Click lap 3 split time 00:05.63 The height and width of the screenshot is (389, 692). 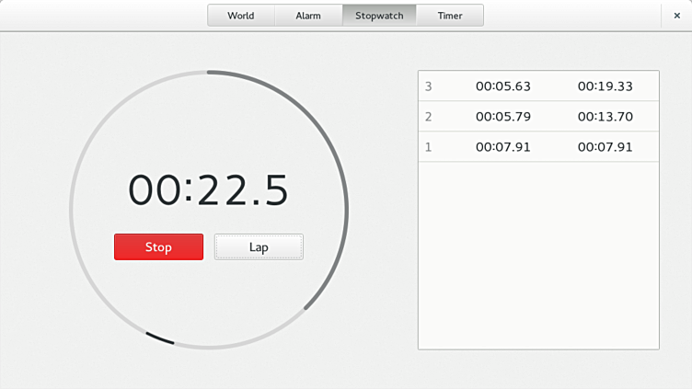502,86
